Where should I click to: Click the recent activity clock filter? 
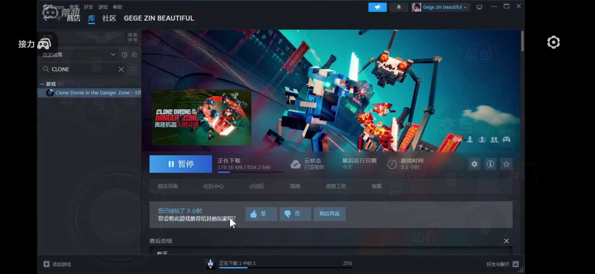pos(124,55)
